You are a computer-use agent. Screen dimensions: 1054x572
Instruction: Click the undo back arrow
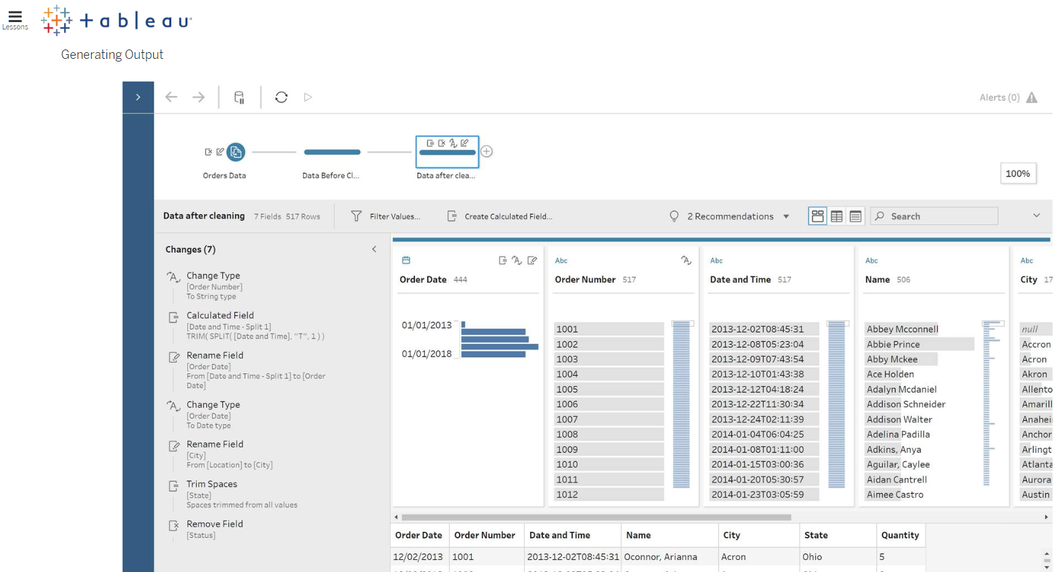171,97
